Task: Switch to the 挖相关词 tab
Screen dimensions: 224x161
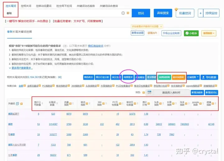Action: [26, 6]
